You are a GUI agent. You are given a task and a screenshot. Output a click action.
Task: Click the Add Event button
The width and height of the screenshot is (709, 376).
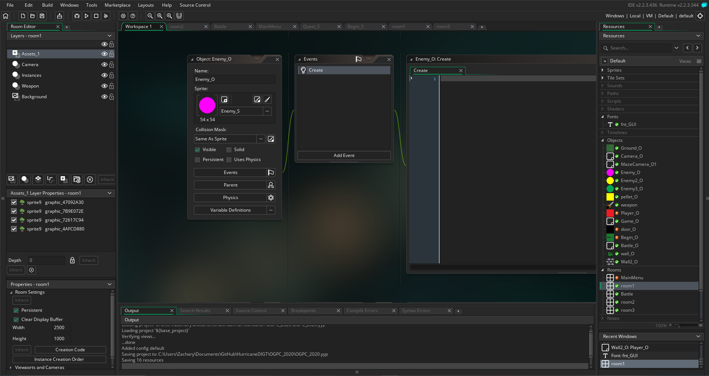(x=344, y=155)
